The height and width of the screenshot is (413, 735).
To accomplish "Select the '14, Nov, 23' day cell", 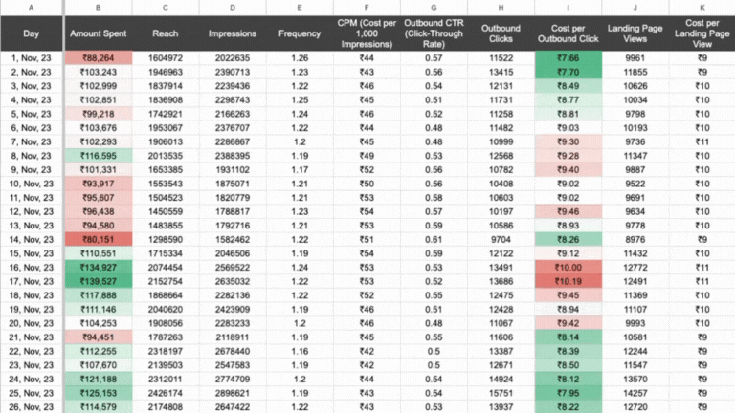I will coord(32,240).
